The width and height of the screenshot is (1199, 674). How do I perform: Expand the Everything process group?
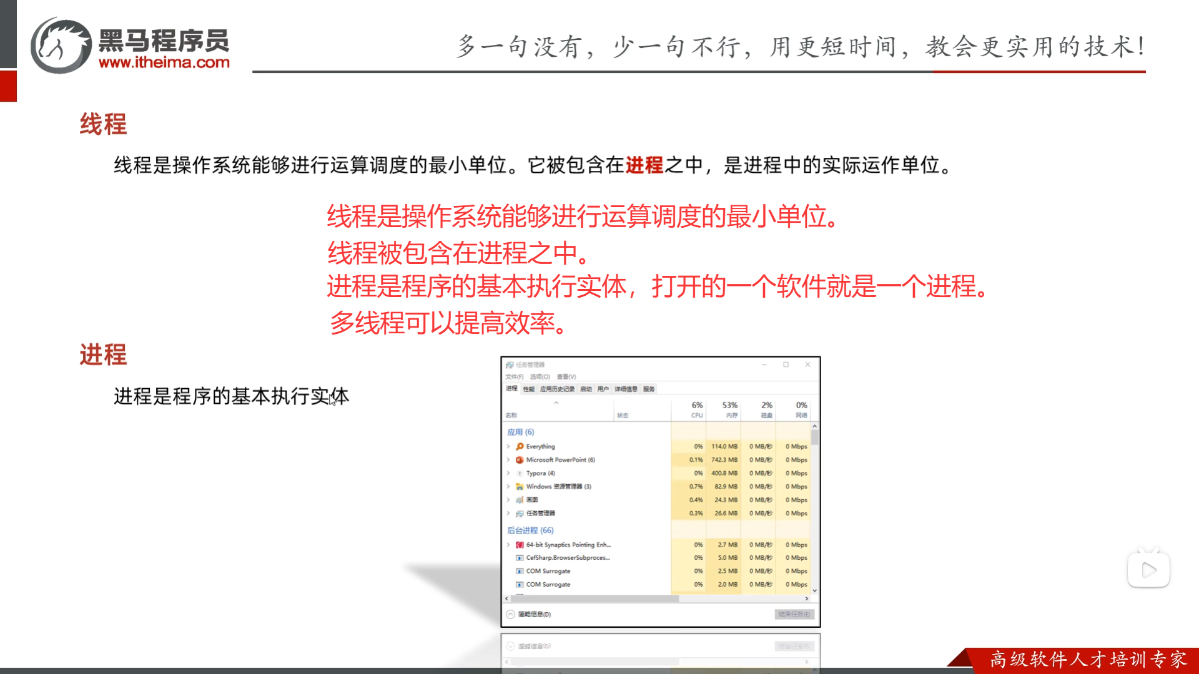pyautogui.click(x=508, y=446)
